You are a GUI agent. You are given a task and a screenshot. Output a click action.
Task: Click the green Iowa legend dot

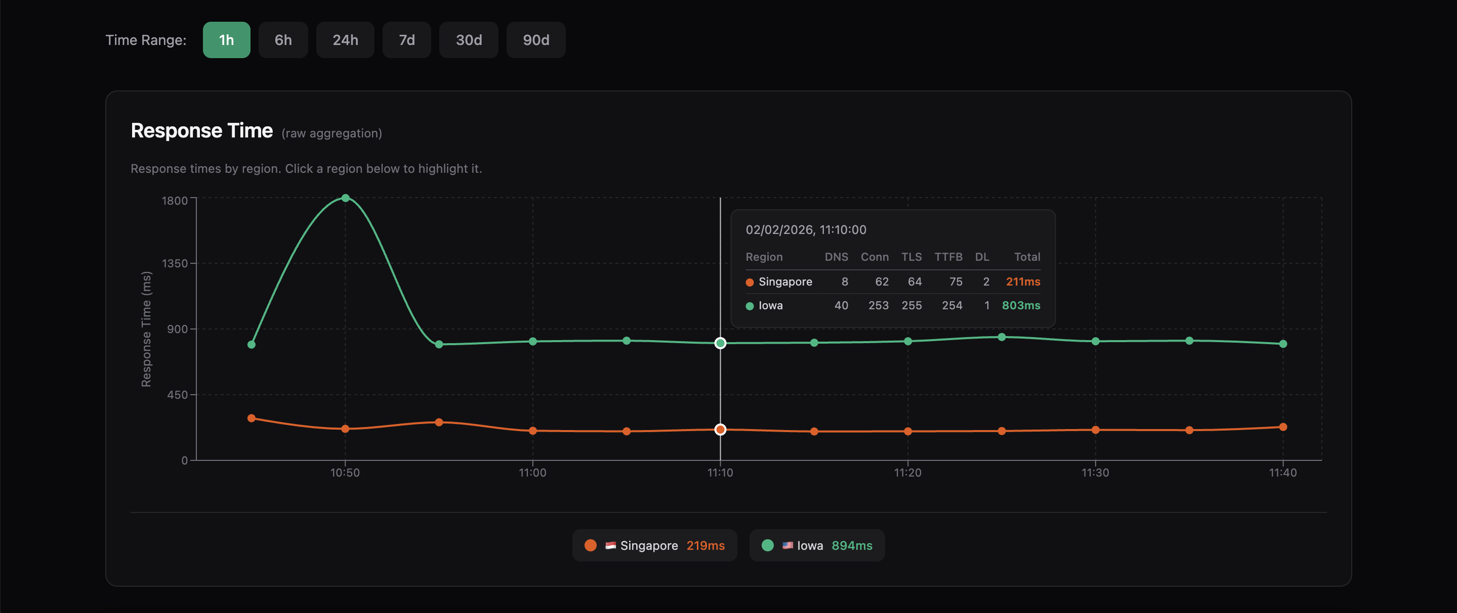[768, 545]
